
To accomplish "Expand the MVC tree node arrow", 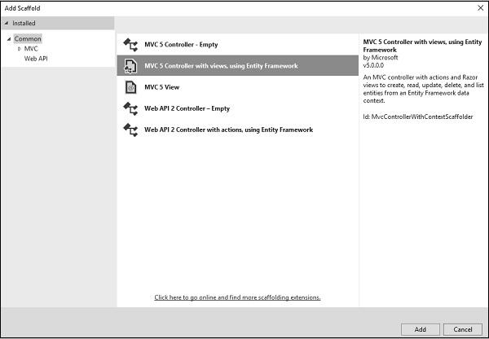I will pyautogui.click(x=20, y=49).
